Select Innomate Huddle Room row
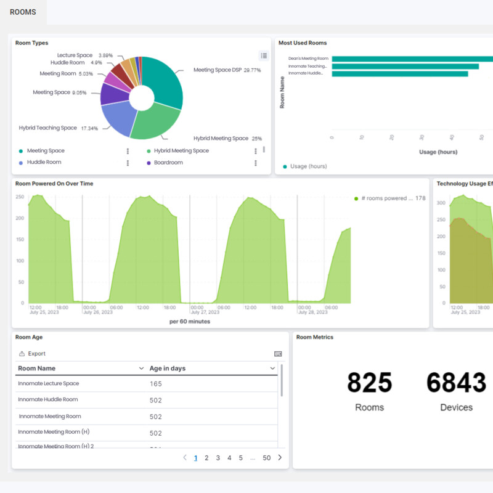This screenshot has width=493, height=493. 147,400
